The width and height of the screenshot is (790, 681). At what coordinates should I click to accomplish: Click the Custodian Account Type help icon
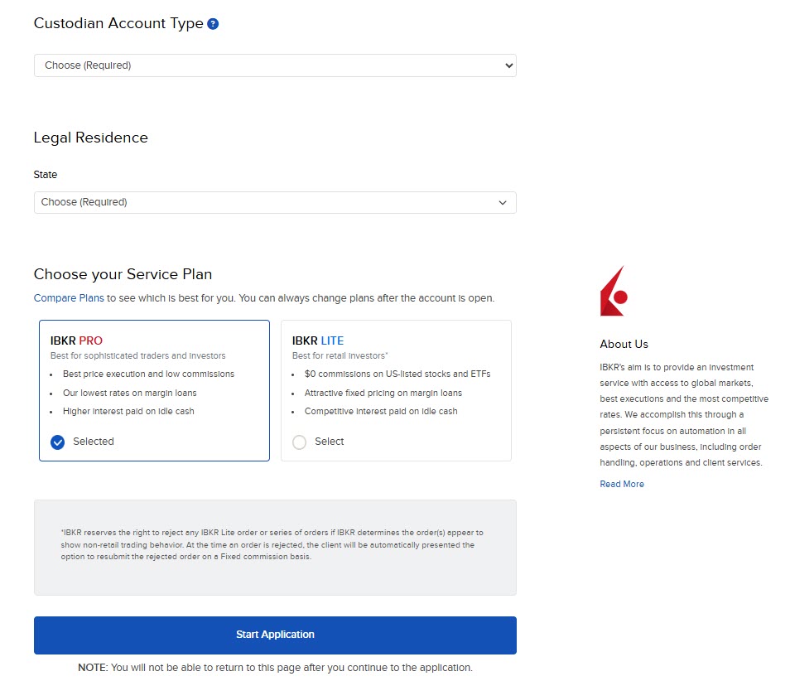tap(213, 24)
